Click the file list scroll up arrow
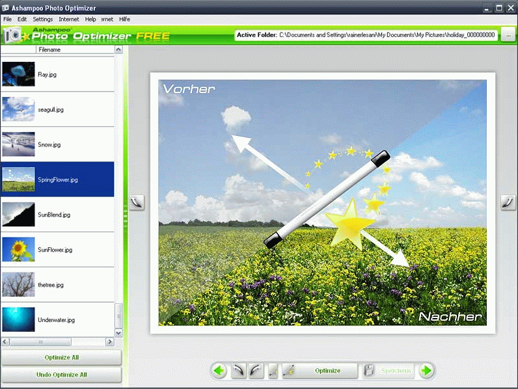The width and height of the screenshot is (518, 389). [118, 50]
